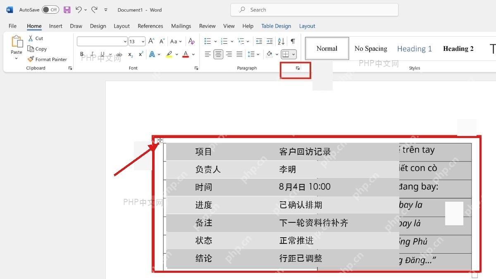The width and height of the screenshot is (496, 279).
Task: Cut the selected content
Action: click(x=36, y=38)
